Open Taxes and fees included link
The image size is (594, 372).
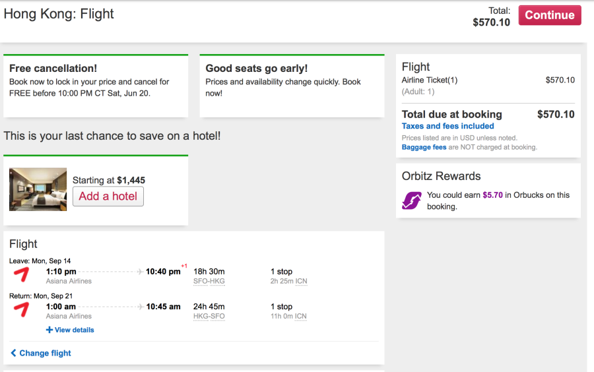447,126
